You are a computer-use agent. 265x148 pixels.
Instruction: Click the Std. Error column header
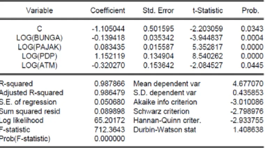(158, 11)
